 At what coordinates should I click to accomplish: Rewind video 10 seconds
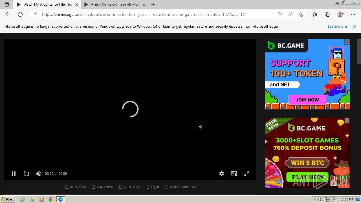tap(26, 174)
